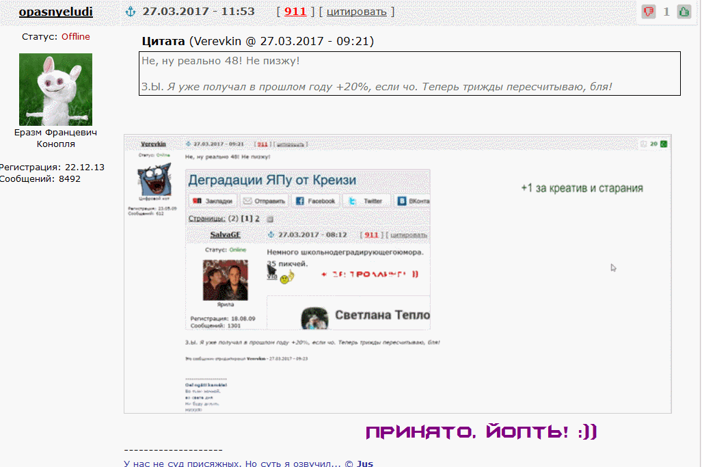Click the SalvaGE username in embedded screenshot

click(226, 235)
